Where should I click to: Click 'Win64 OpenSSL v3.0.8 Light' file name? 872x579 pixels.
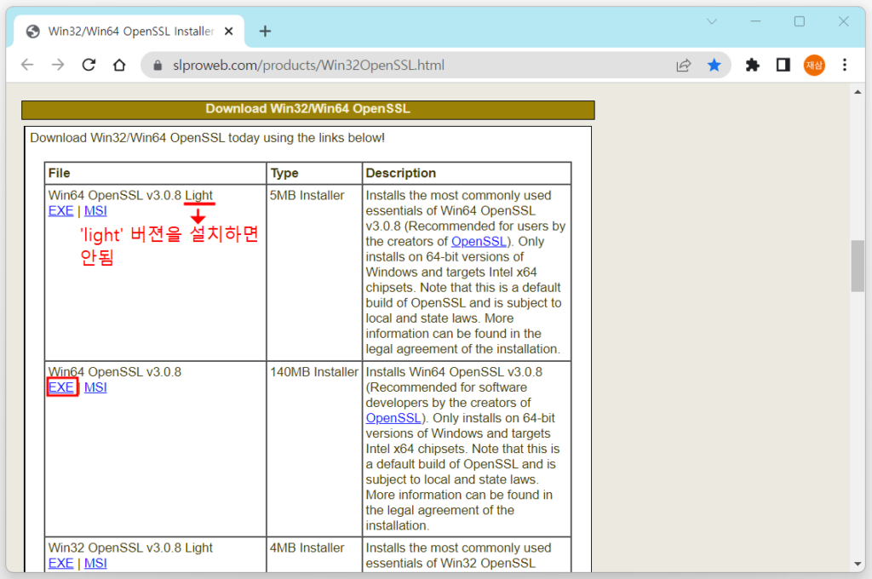click(x=130, y=195)
